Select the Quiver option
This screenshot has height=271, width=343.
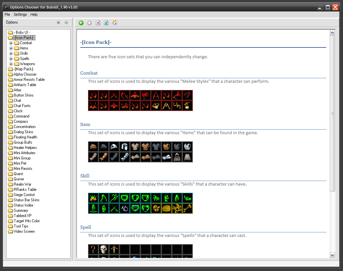click(x=16, y=179)
